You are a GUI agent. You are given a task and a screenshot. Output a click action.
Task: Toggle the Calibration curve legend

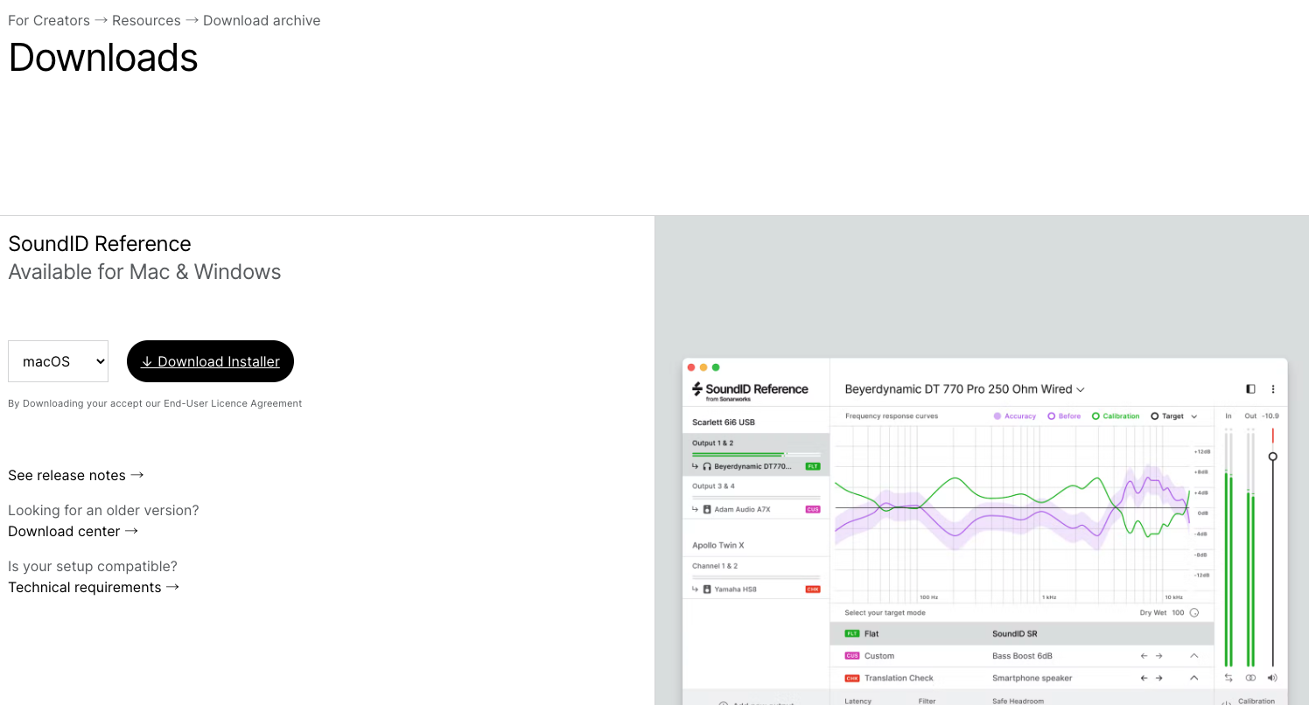pyautogui.click(x=1116, y=416)
